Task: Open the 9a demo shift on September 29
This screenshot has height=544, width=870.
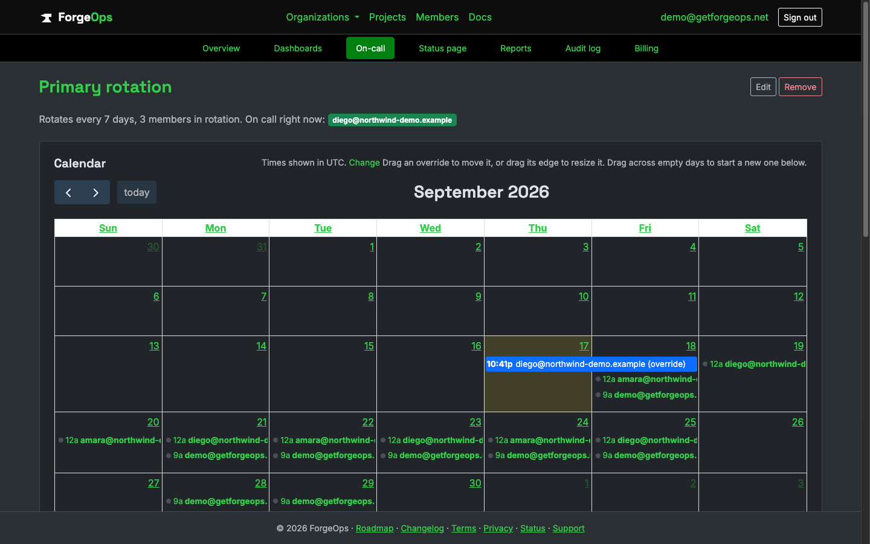Action: tap(323, 501)
